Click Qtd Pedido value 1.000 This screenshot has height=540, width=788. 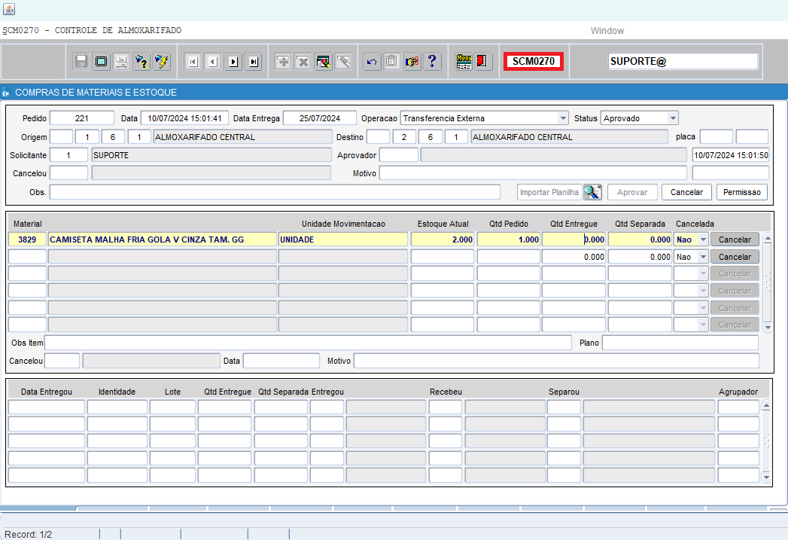point(509,239)
